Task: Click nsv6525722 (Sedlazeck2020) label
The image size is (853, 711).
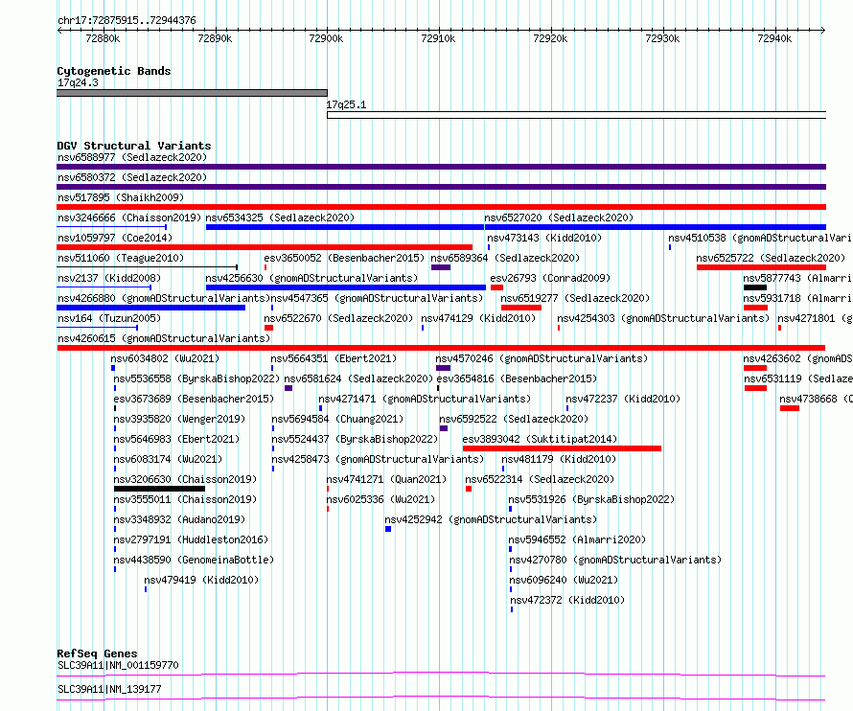Action: 771,258
